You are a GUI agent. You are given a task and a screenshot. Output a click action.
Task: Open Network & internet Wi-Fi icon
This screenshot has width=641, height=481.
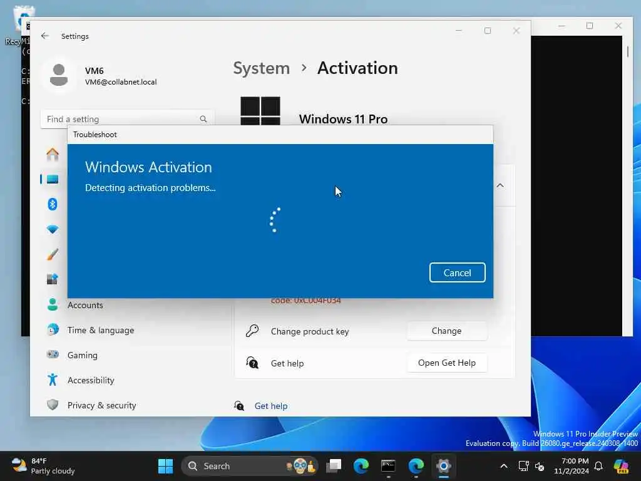53,229
